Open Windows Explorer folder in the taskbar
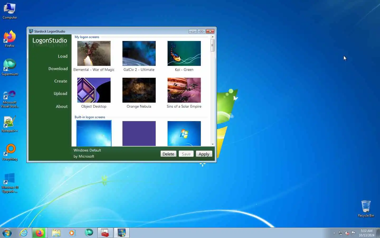The width and height of the screenshot is (380, 238). point(56,233)
